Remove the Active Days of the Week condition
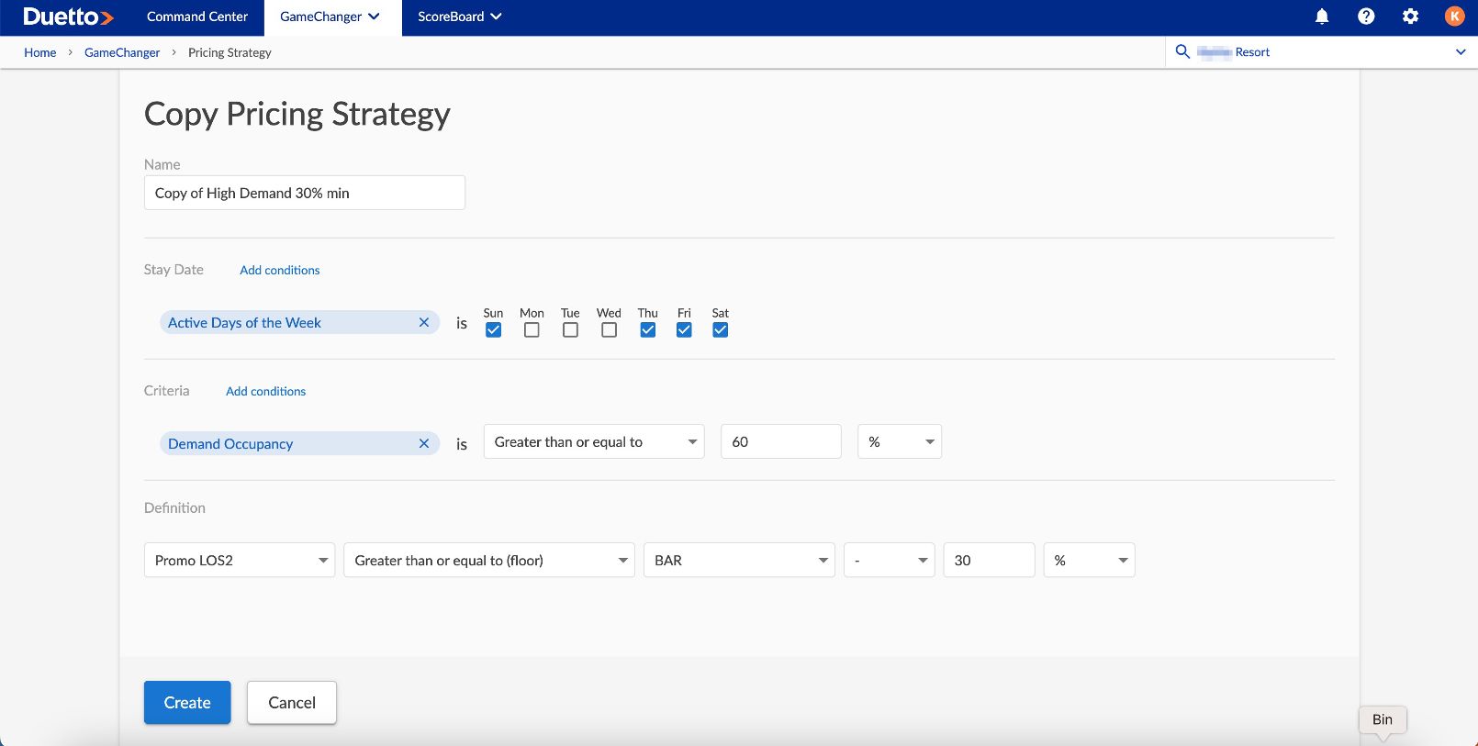This screenshot has width=1478, height=746. [424, 323]
